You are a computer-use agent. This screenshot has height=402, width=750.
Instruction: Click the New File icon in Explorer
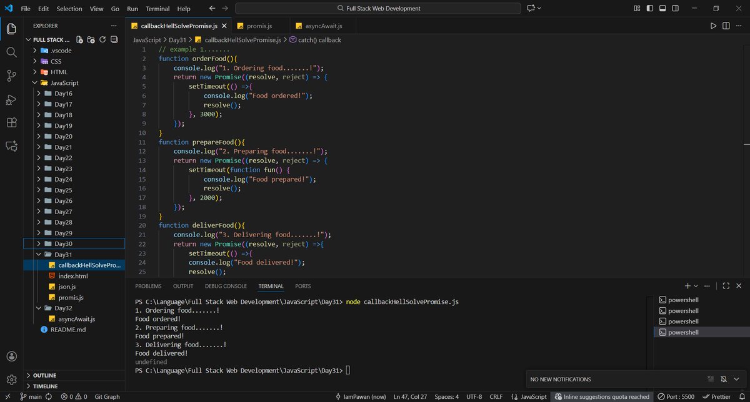78,39
